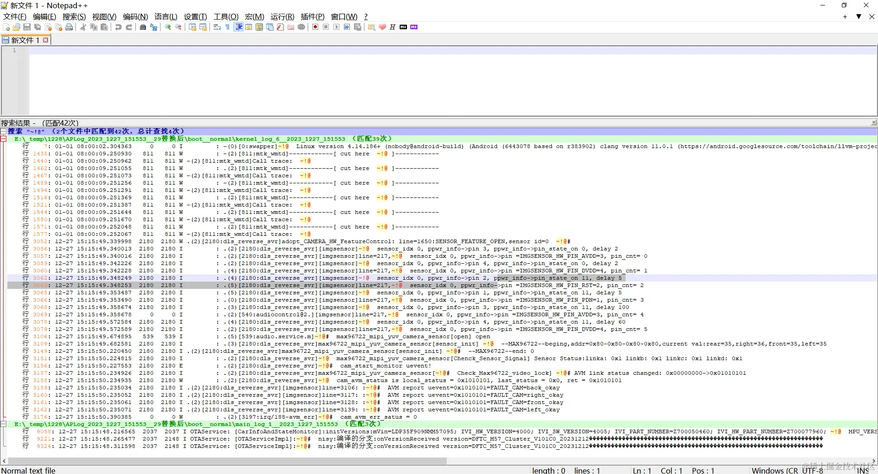Toggle show all characters pilcrow icon

[x=227, y=27]
